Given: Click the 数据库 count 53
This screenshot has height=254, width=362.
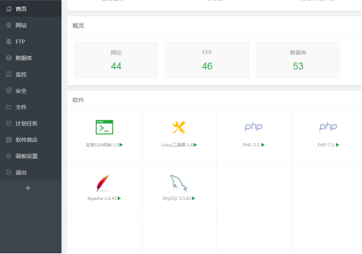Looking at the screenshot, I should (298, 66).
